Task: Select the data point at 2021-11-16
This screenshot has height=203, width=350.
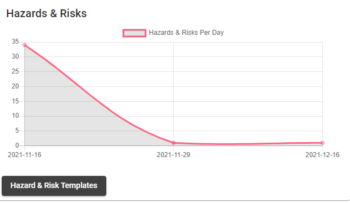Action: point(24,45)
